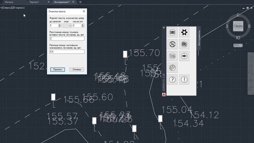254x143 pixels.
Task: Select the elevation text '155.70'
Action: [144, 53]
